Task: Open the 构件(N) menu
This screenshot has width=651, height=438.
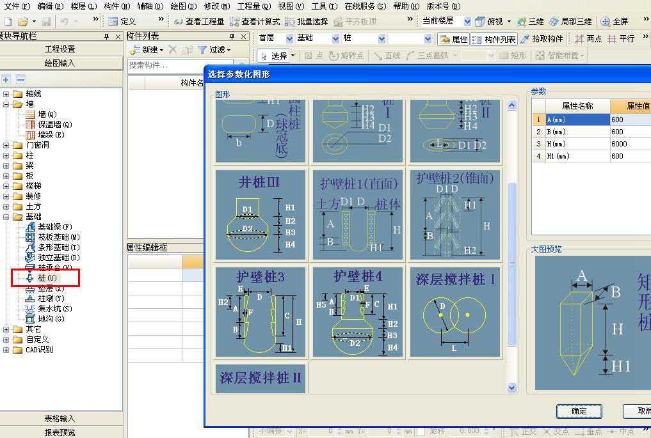Action: click(x=117, y=6)
